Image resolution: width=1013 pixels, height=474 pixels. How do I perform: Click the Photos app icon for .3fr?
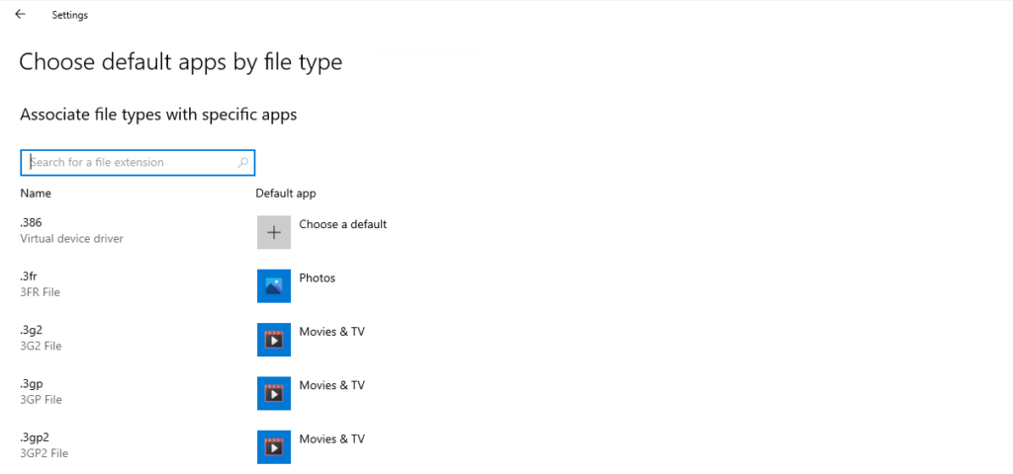click(x=274, y=285)
